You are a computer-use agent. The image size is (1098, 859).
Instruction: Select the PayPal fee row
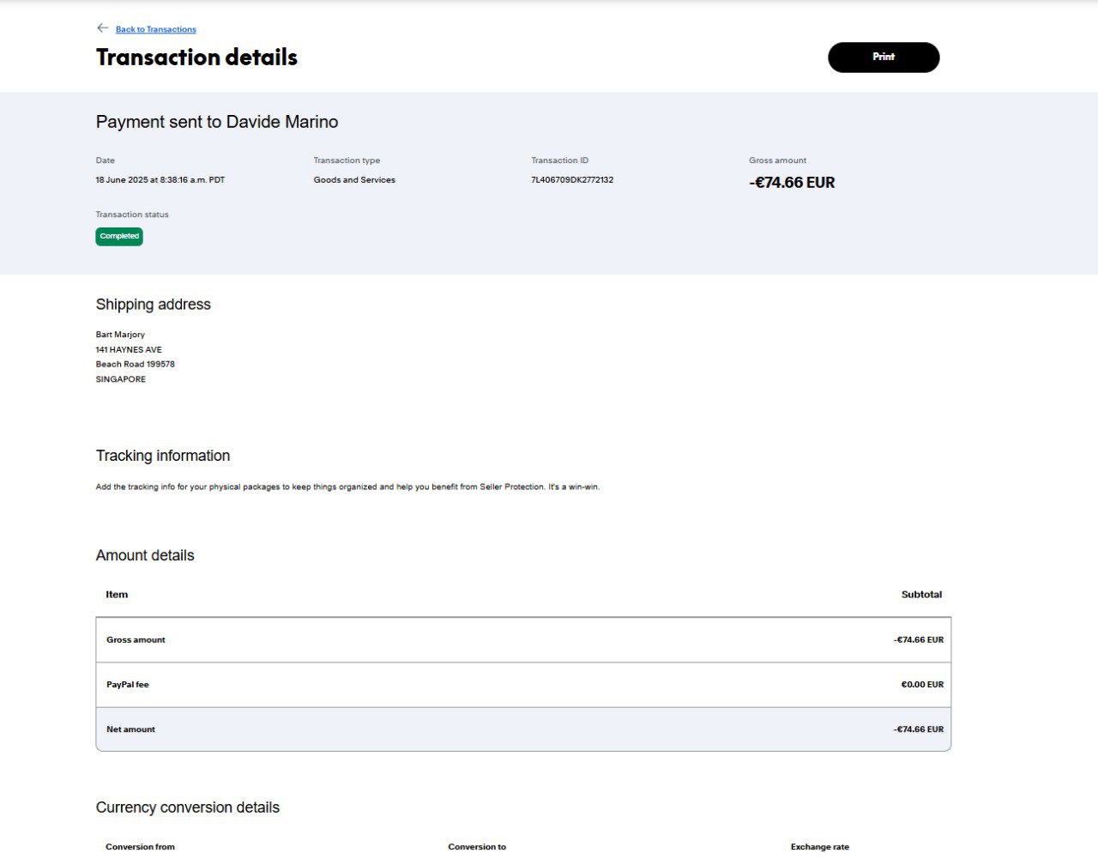coord(523,685)
